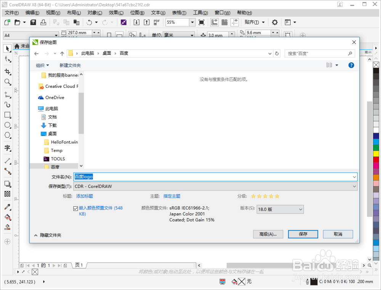Select the Polygon tool
Screen dimensions: 381x290
coord(8,135)
